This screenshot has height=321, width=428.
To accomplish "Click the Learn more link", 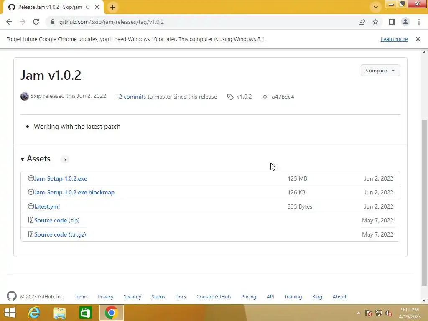I will click(x=394, y=39).
